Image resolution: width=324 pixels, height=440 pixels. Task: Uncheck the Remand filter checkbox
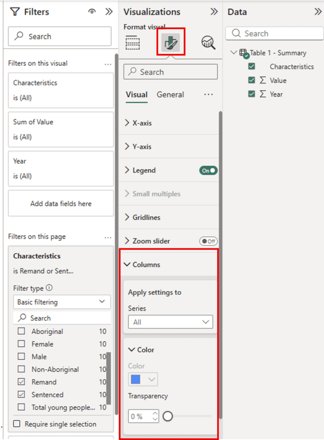21,382
